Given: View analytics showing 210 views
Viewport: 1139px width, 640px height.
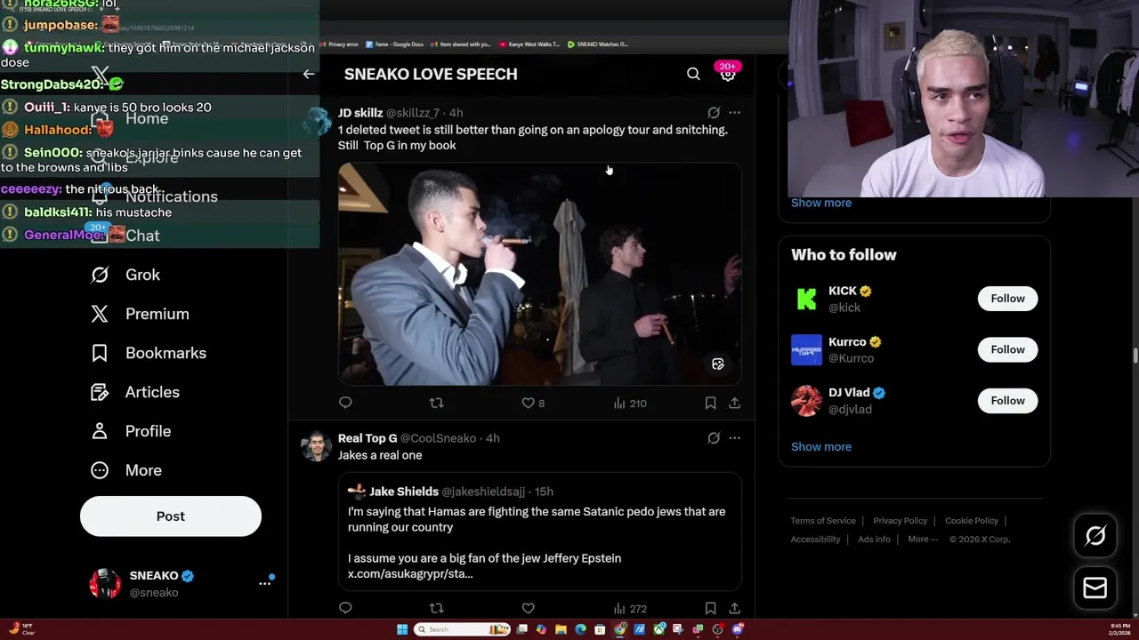Looking at the screenshot, I should point(630,403).
